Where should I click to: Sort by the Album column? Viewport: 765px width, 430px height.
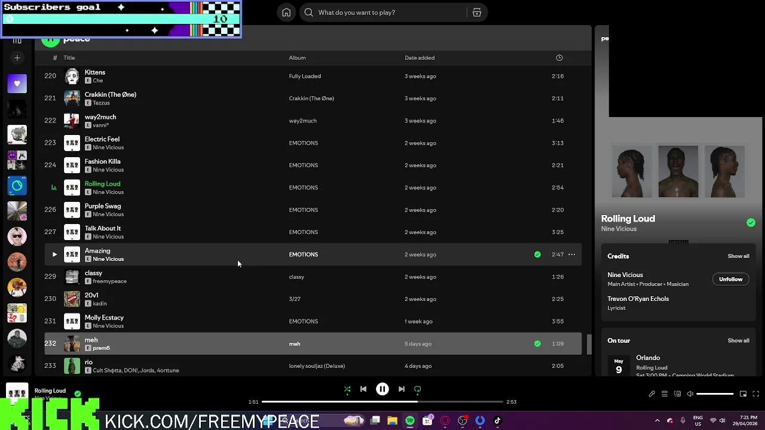297,58
